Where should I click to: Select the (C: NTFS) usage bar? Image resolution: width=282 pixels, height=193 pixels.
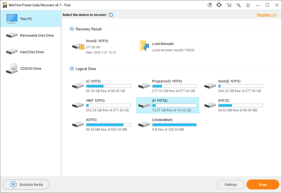point(109,86)
